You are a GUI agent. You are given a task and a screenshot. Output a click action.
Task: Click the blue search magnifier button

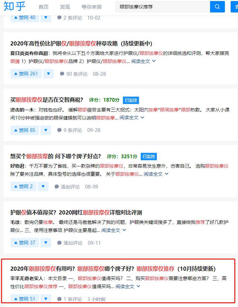click(x=217, y=7)
